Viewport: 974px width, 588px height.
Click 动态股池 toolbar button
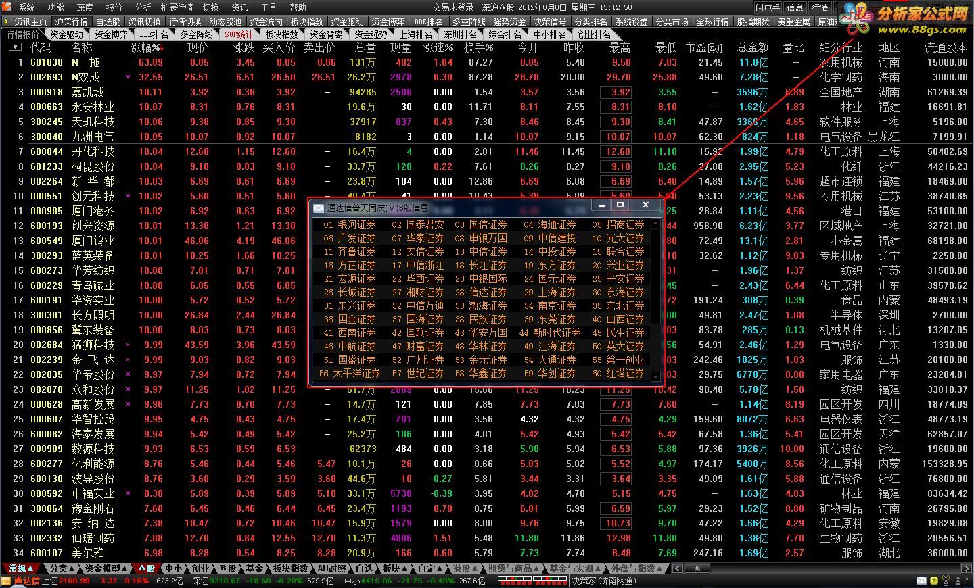pyautogui.click(x=225, y=22)
